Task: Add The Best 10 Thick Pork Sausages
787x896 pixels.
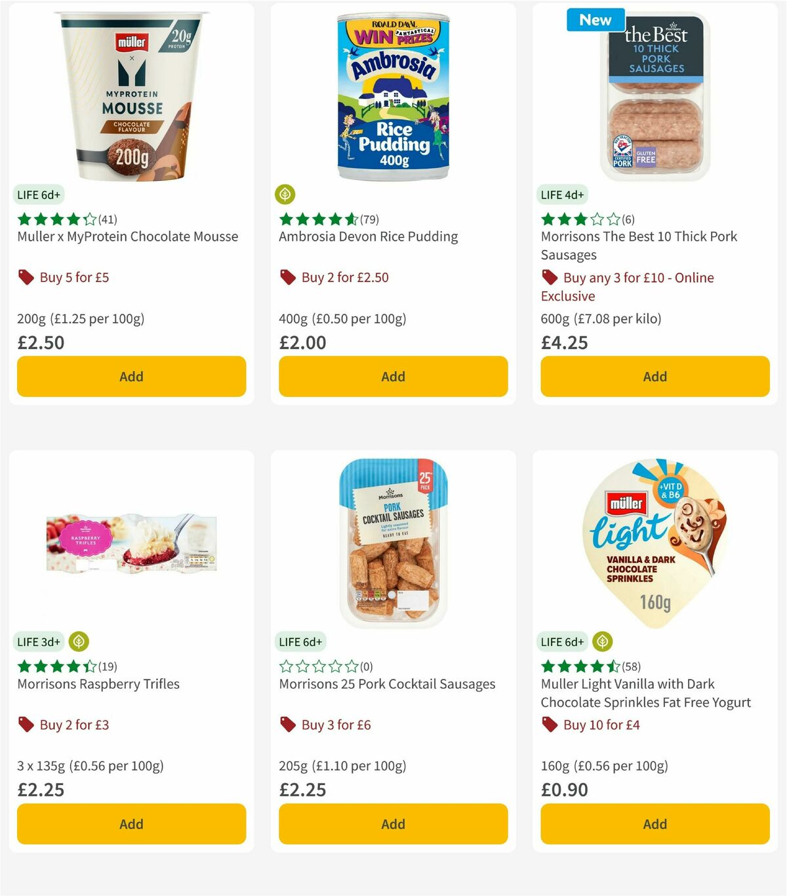Action: 654,377
